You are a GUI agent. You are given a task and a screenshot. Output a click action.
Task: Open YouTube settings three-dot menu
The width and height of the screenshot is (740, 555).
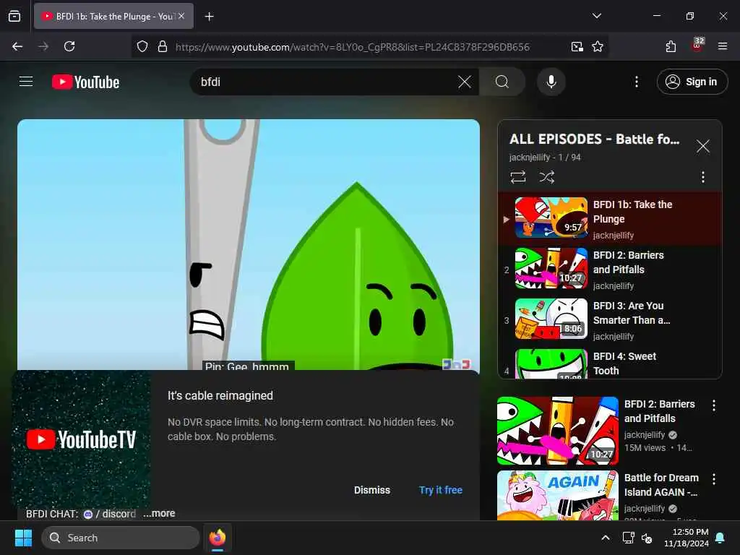point(636,82)
